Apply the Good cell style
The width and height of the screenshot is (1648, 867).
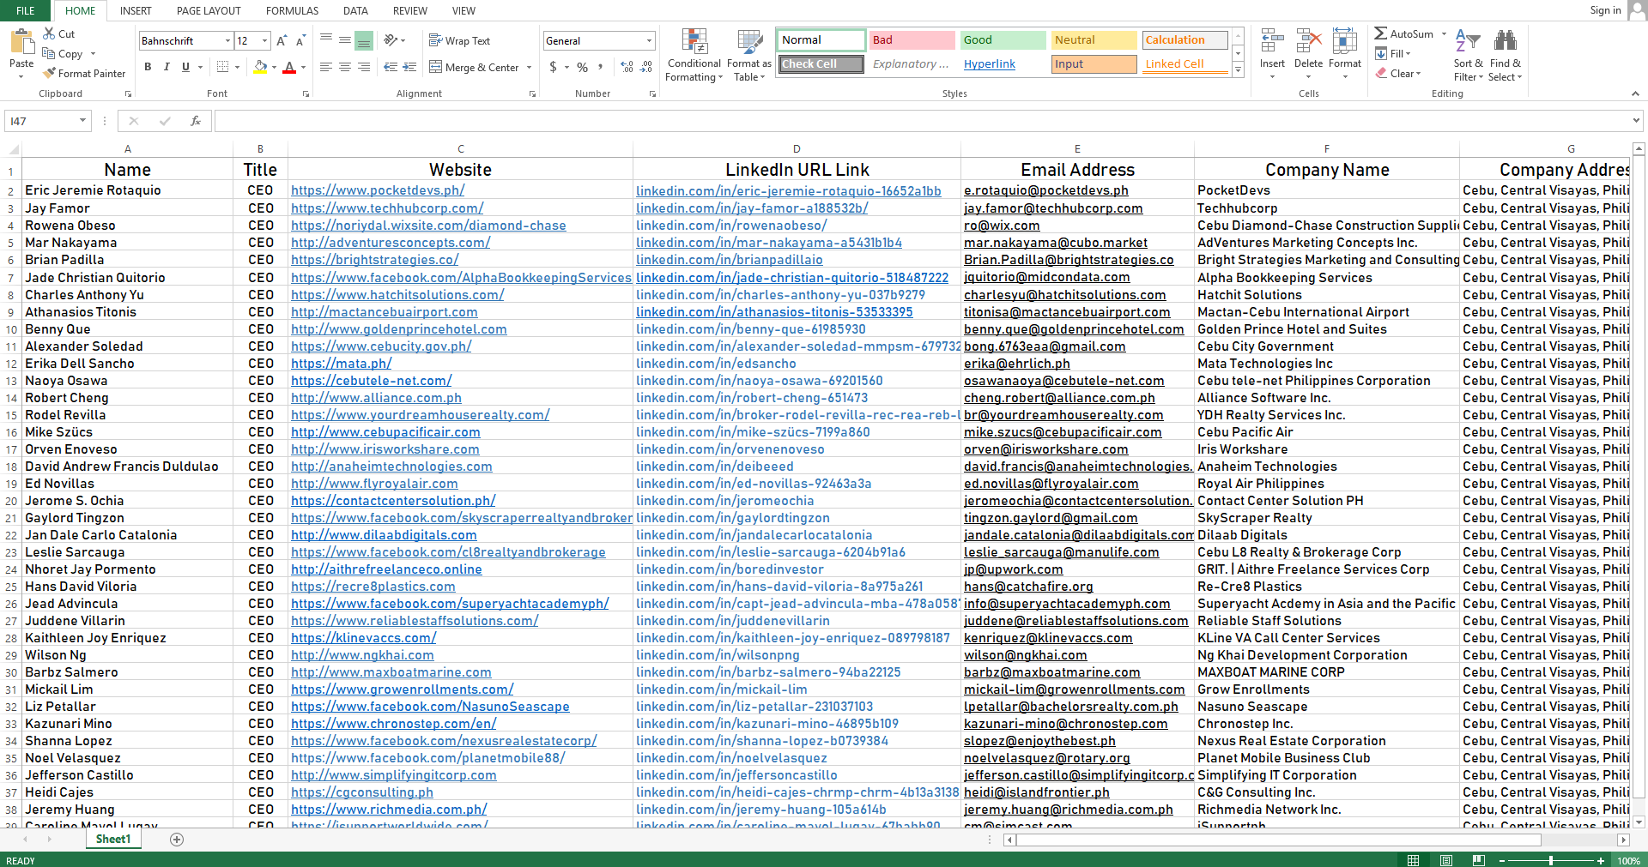[x=1002, y=40]
